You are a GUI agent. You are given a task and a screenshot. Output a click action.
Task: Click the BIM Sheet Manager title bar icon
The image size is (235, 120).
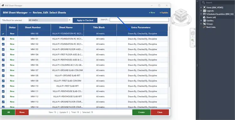(x=3, y=5)
